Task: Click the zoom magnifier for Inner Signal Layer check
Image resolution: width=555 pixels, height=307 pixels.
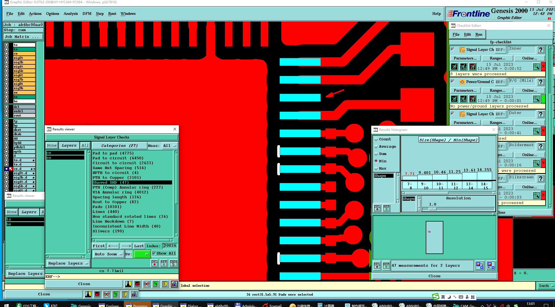Action: tap(536, 67)
